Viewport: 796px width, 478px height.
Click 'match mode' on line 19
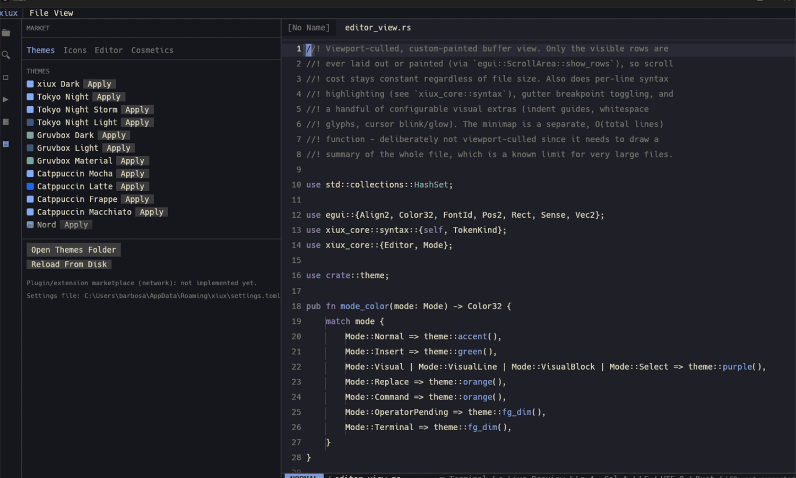pos(350,321)
